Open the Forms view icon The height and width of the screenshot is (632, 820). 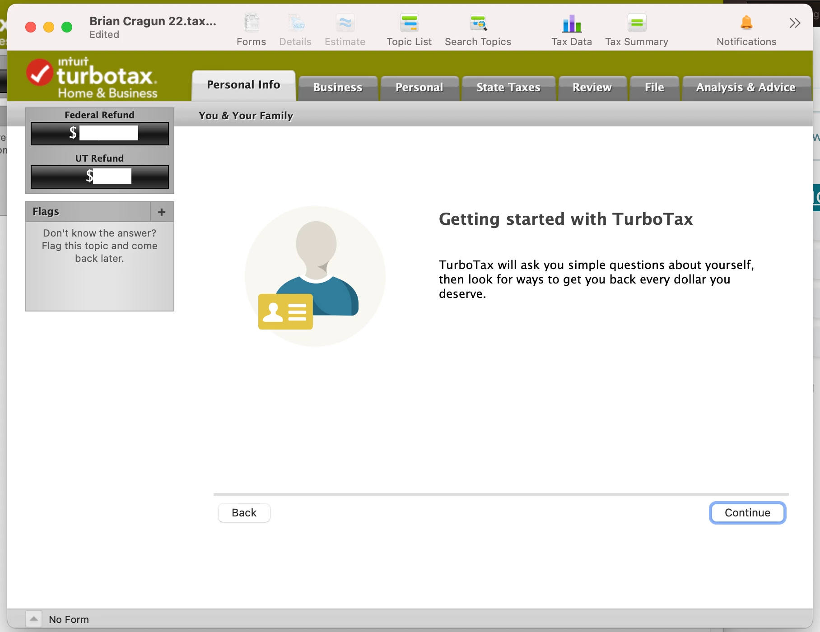(252, 23)
